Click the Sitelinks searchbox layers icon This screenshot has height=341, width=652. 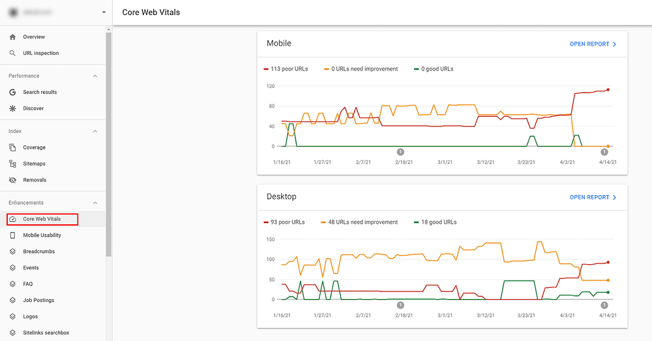12,333
